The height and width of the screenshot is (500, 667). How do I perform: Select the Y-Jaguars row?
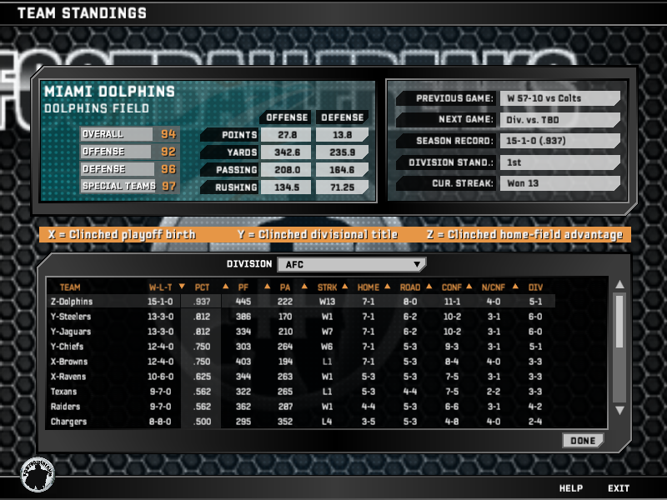click(x=301, y=332)
